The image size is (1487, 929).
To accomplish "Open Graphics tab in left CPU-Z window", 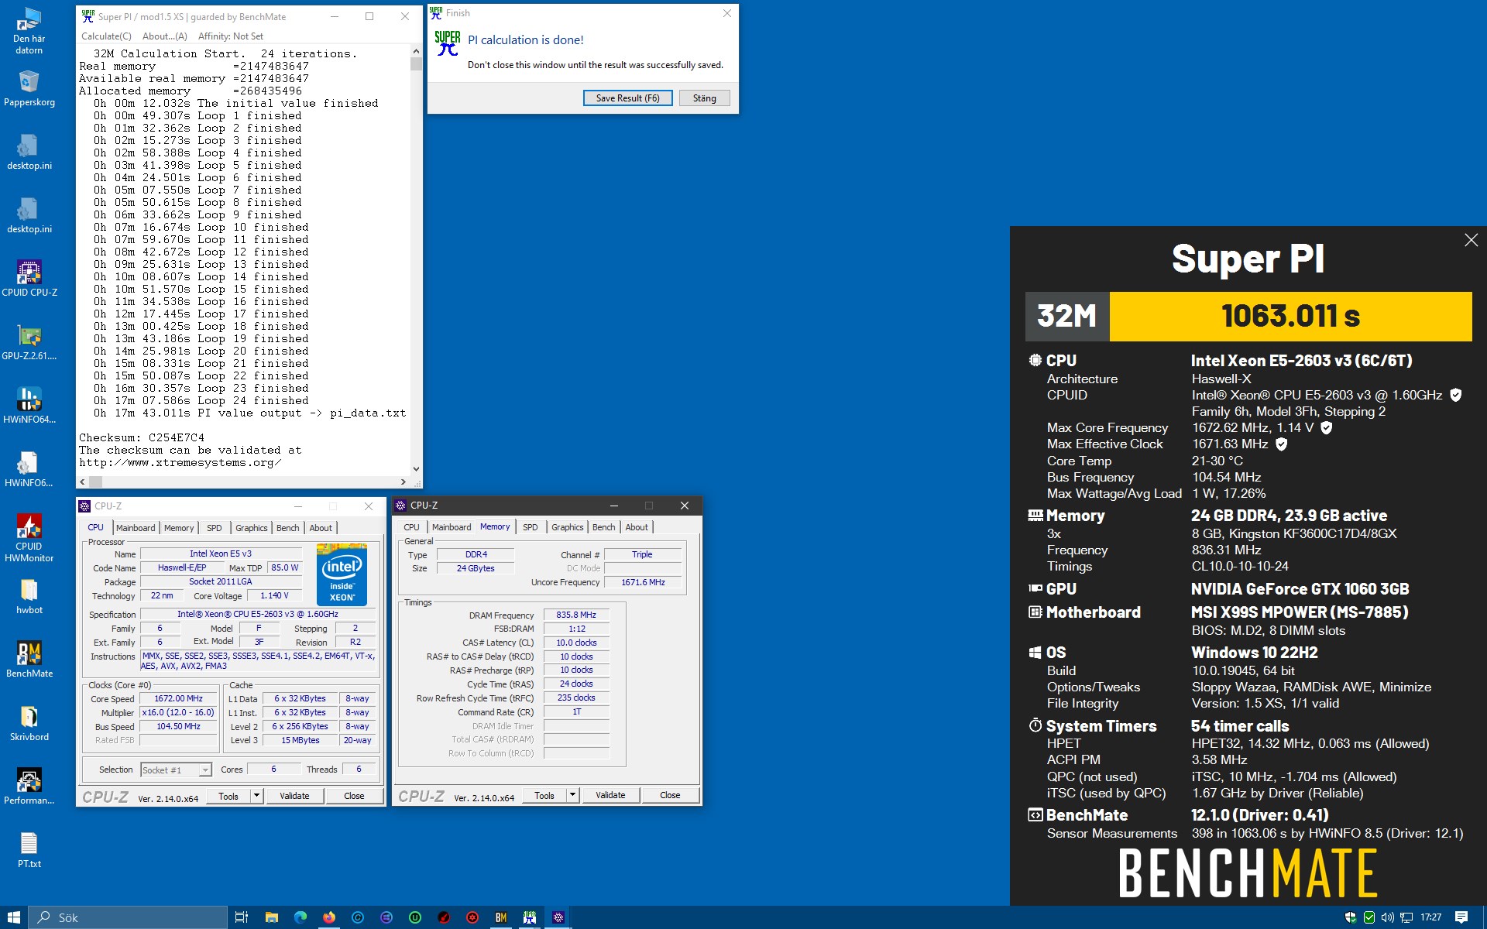I will (x=252, y=528).
